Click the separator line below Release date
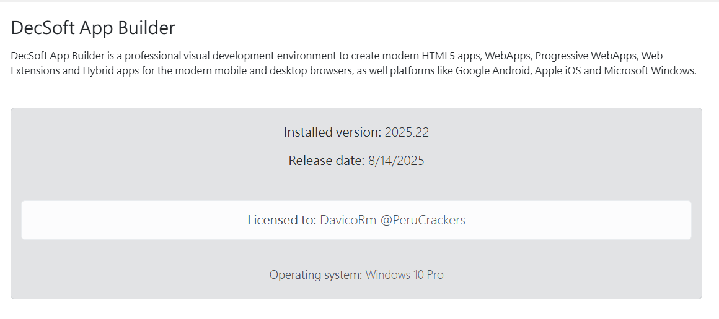Image resolution: width=719 pixels, height=319 pixels. tap(356, 185)
